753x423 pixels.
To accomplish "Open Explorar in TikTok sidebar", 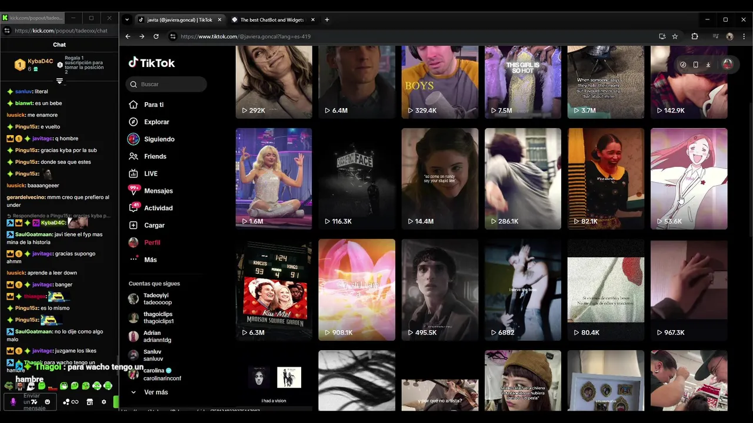I will [x=149, y=122].
